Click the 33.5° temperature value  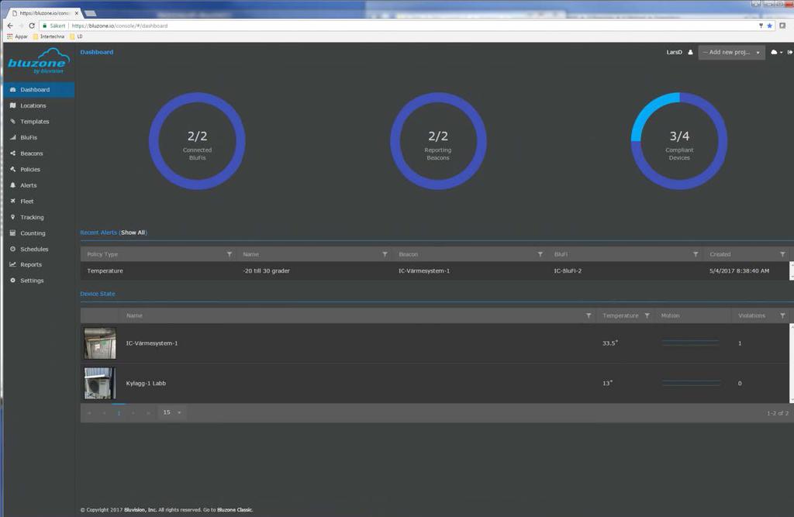610,343
